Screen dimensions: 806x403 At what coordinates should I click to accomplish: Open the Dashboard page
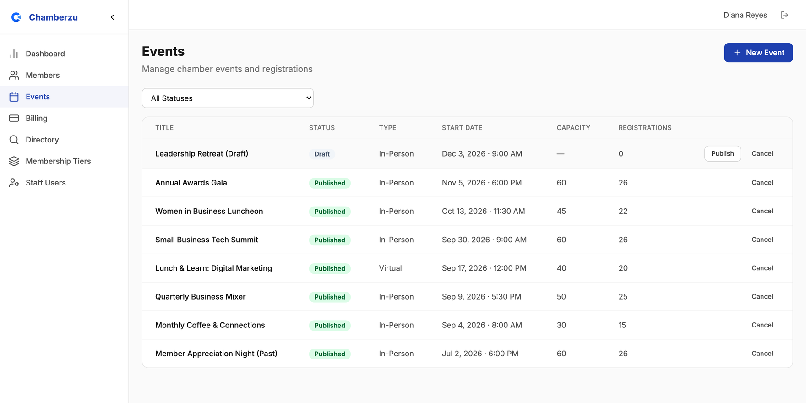[64, 54]
